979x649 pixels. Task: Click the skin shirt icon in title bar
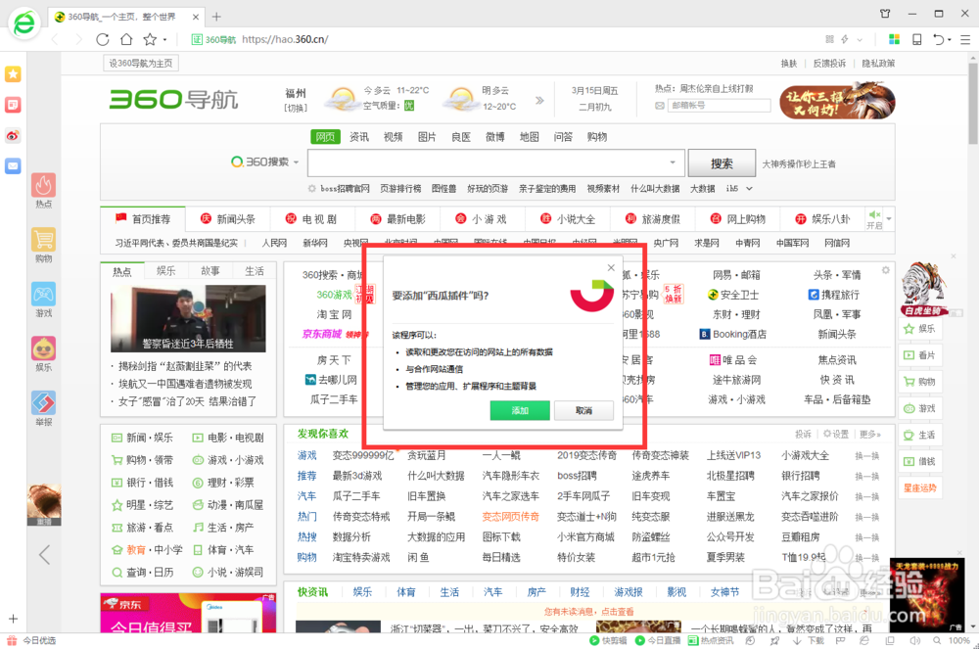885,14
